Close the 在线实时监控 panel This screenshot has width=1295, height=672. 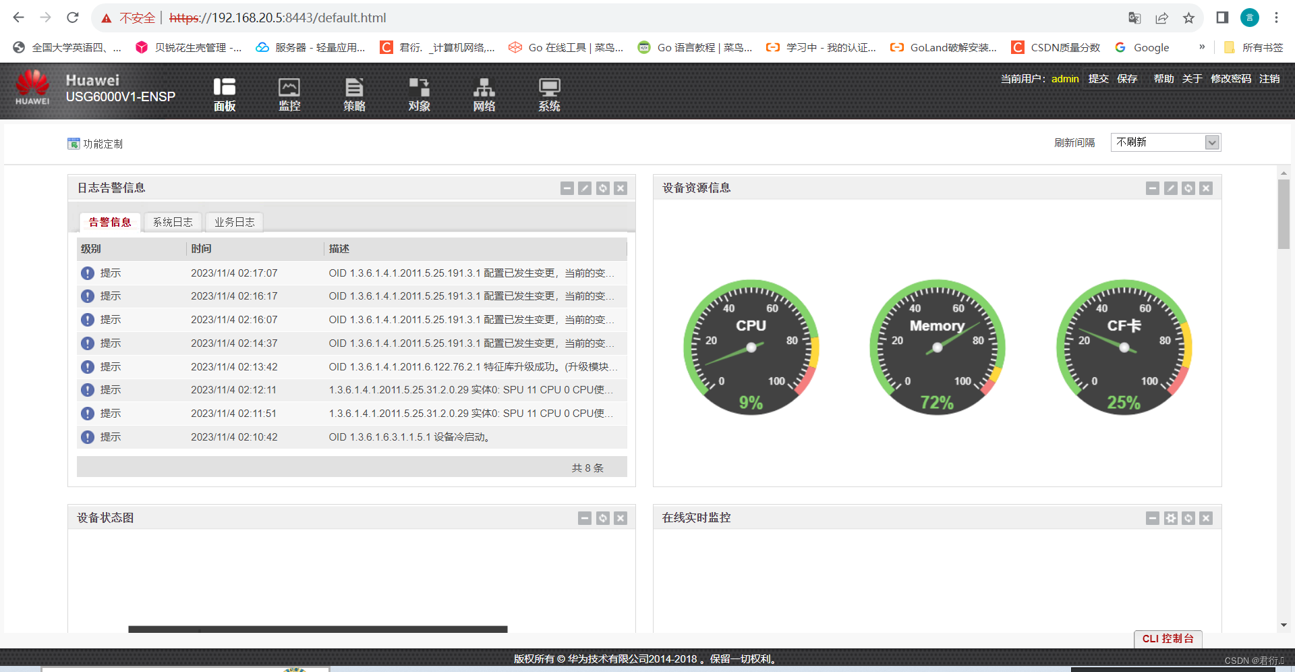tap(1206, 518)
